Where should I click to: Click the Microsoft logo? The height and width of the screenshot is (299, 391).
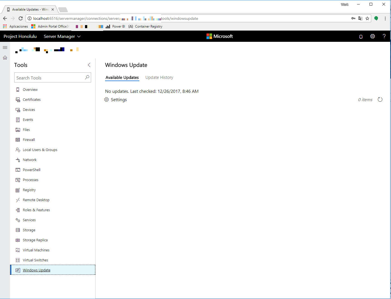(x=220, y=36)
